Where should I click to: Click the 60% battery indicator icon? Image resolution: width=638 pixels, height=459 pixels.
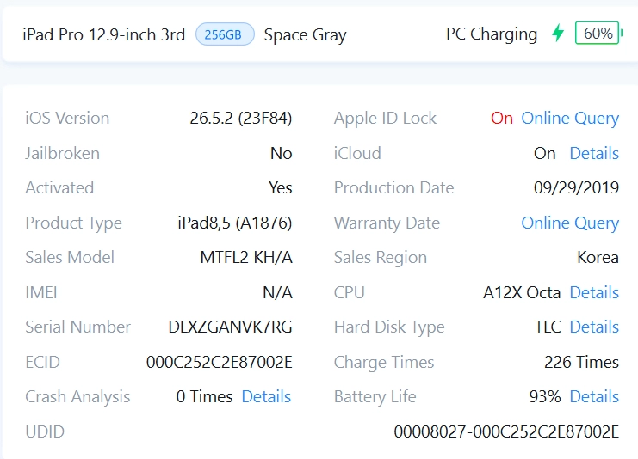(x=598, y=33)
